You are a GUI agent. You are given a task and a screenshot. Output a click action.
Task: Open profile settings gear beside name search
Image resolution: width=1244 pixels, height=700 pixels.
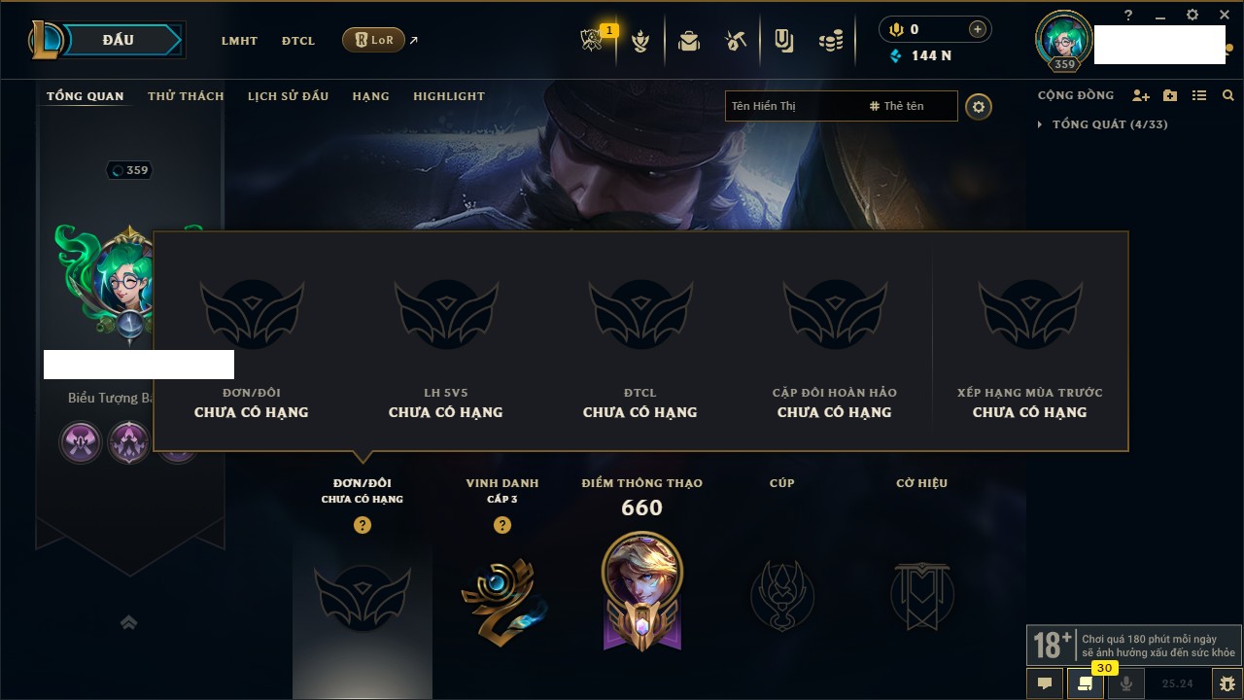point(979,106)
